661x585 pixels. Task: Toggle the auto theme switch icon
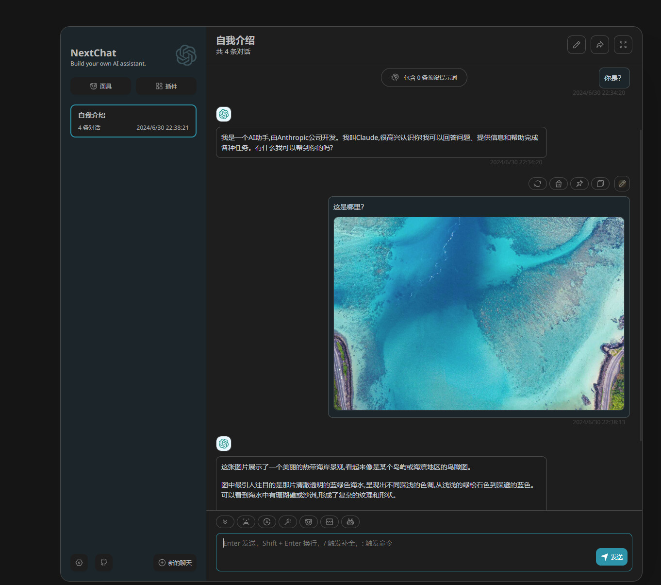267,522
